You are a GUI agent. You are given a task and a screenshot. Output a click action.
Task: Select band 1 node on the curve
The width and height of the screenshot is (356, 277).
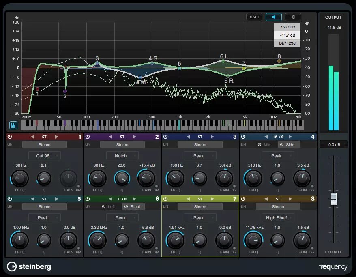pyautogui.click(x=37, y=89)
